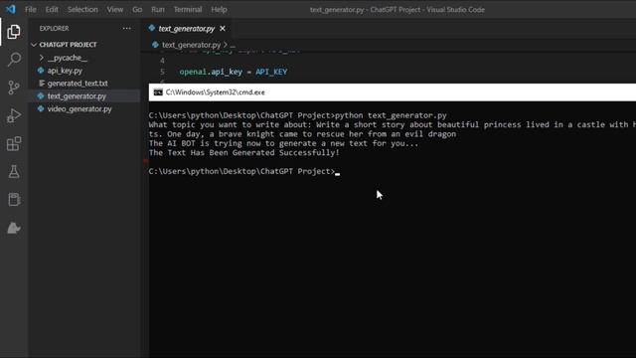Click 'What topic you want to write about' prompt
This screenshot has width=636, height=358.
point(230,125)
